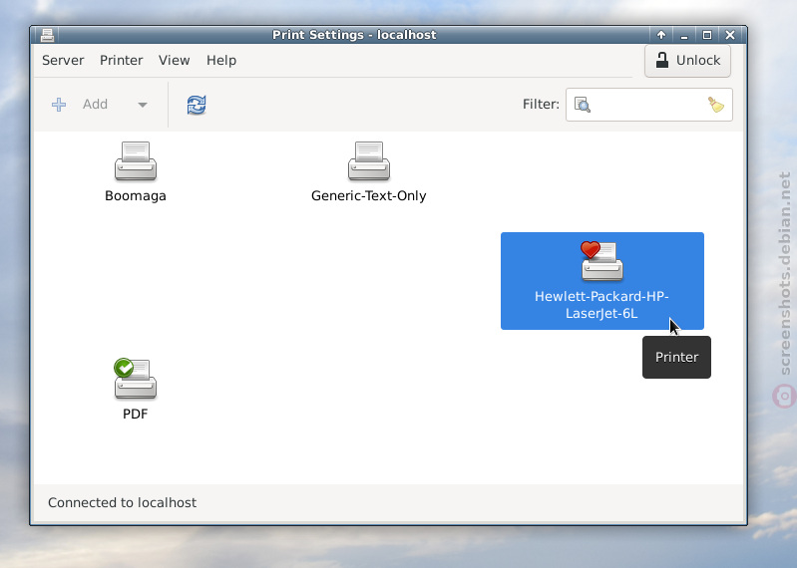Open the Printer menu
Screen dimensions: 797x568
click(121, 61)
